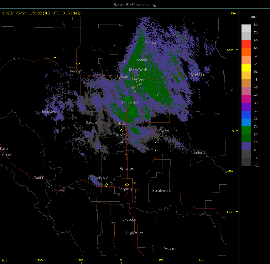Click the Cochrane label
This screenshot has height=264, width=270.
[x=101, y=178]
